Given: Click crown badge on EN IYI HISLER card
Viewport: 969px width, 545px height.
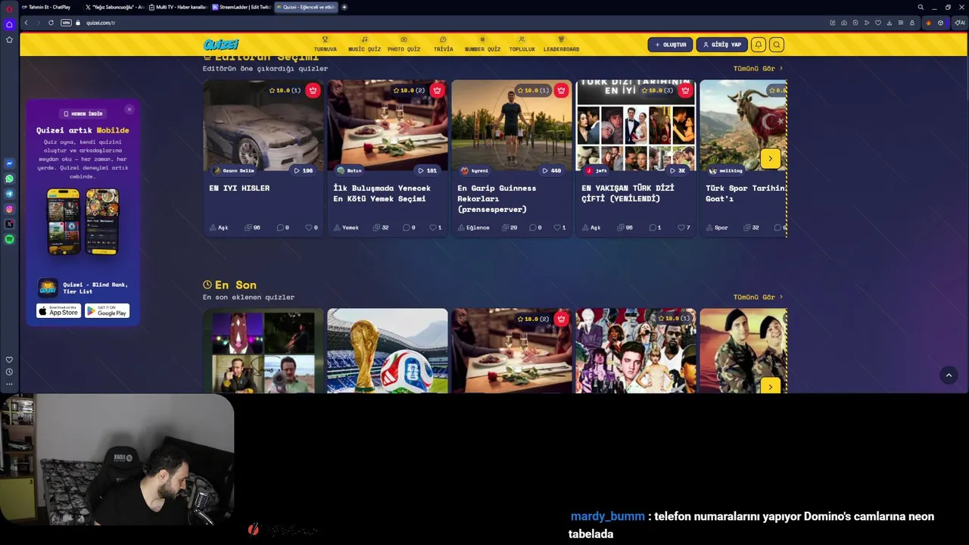Looking at the screenshot, I should point(313,90).
